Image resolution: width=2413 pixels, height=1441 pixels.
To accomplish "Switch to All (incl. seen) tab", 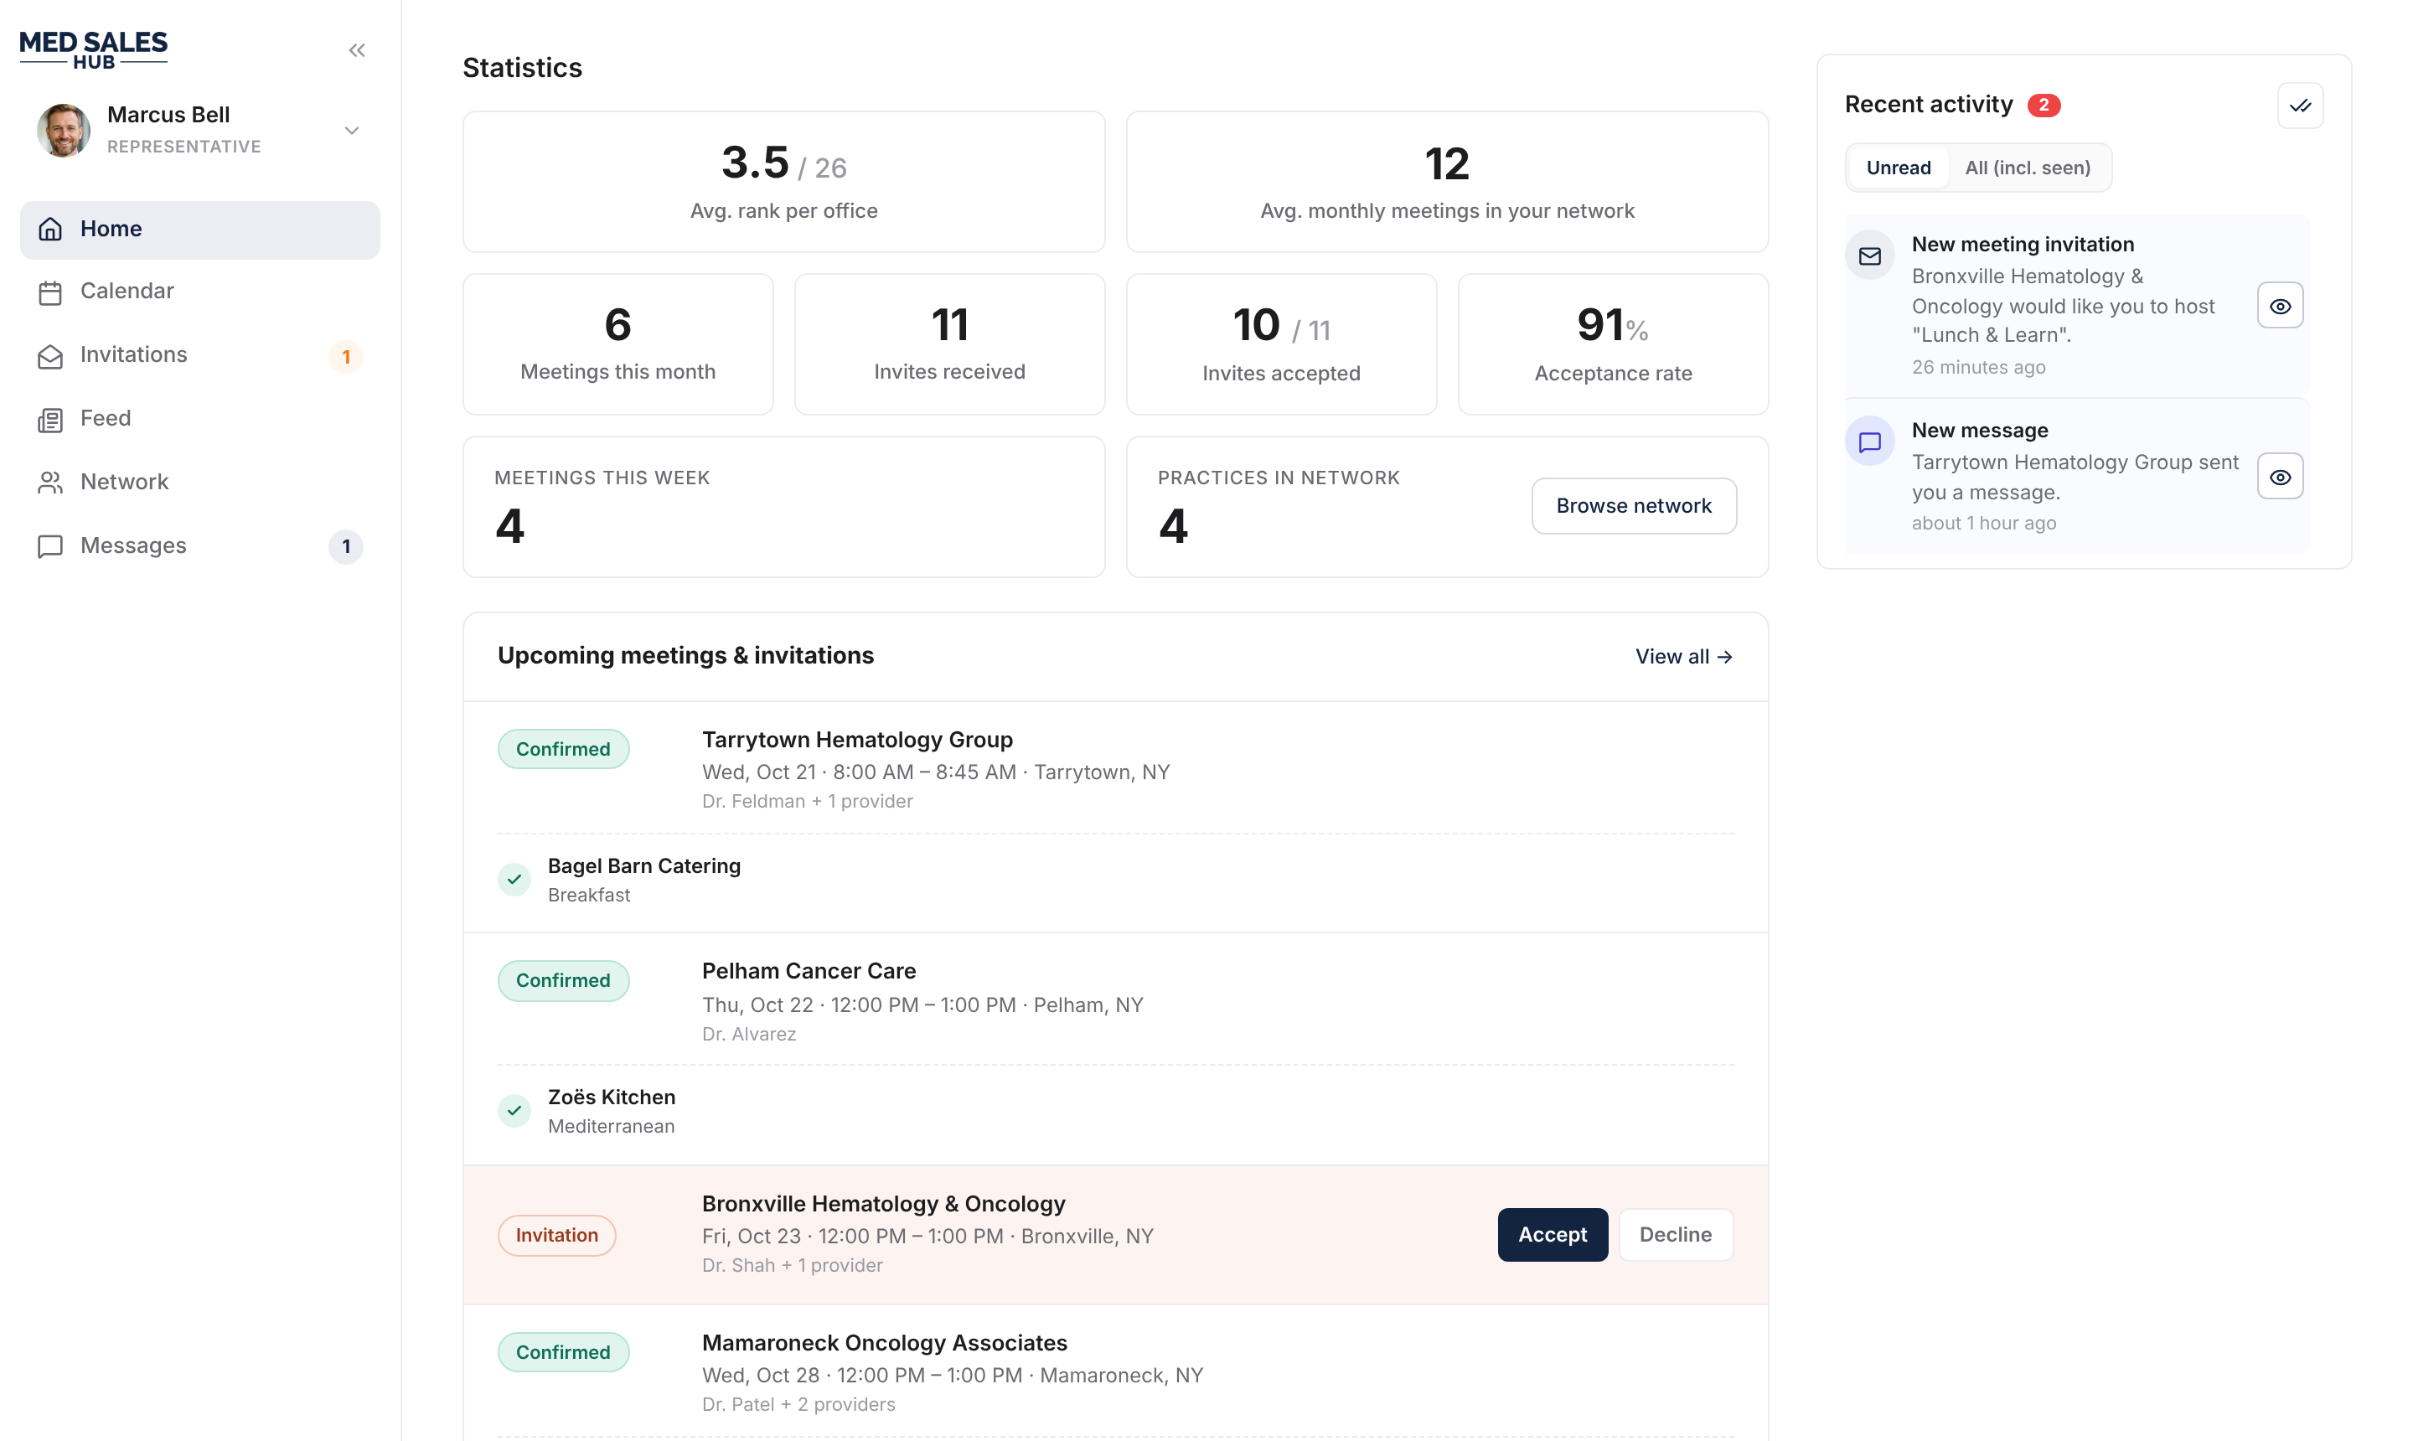I will pos(2027,168).
